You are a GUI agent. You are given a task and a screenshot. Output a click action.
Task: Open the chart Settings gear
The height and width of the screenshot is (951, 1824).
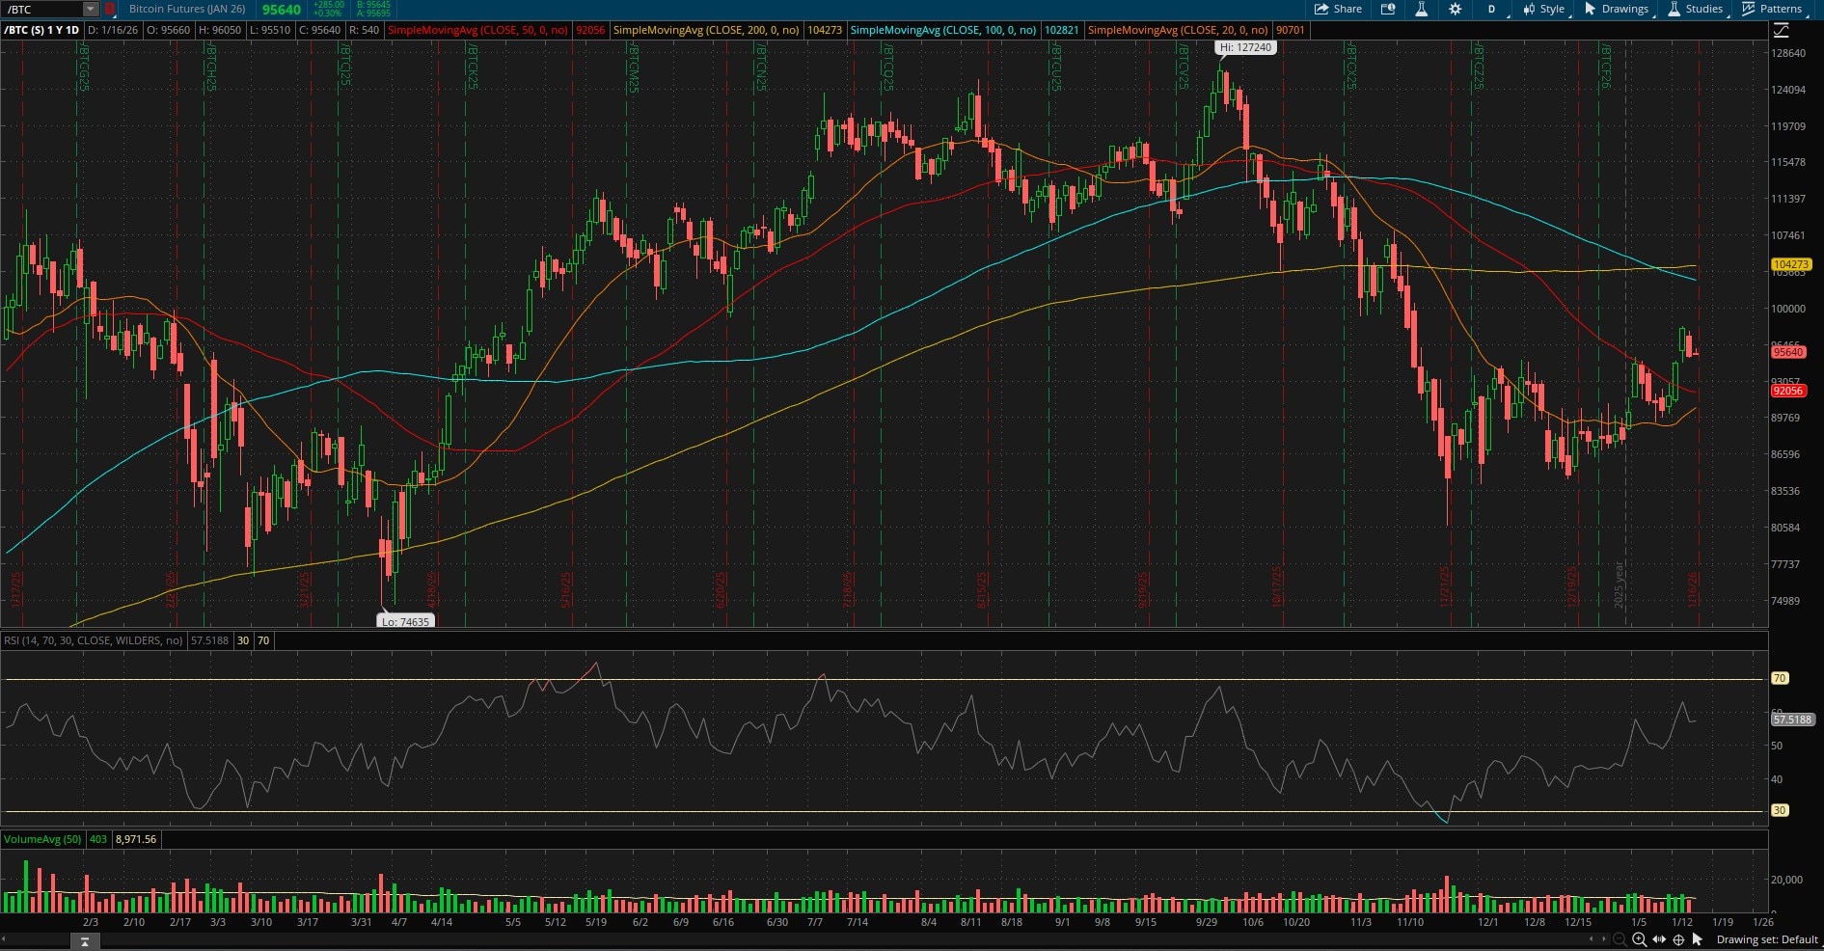coord(1456,9)
